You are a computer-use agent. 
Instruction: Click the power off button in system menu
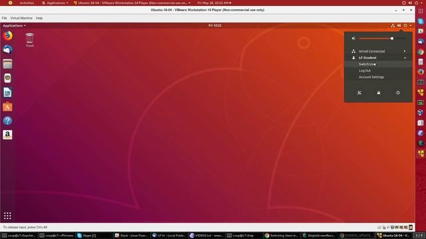pyautogui.click(x=398, y=93)
